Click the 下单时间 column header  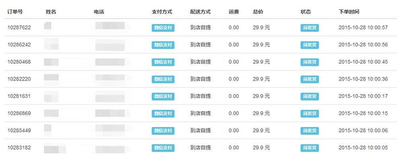coord(349,12)
